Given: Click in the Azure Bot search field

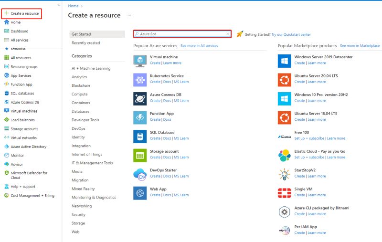Looking at the screenshot, I should click(x=182, y=34).
